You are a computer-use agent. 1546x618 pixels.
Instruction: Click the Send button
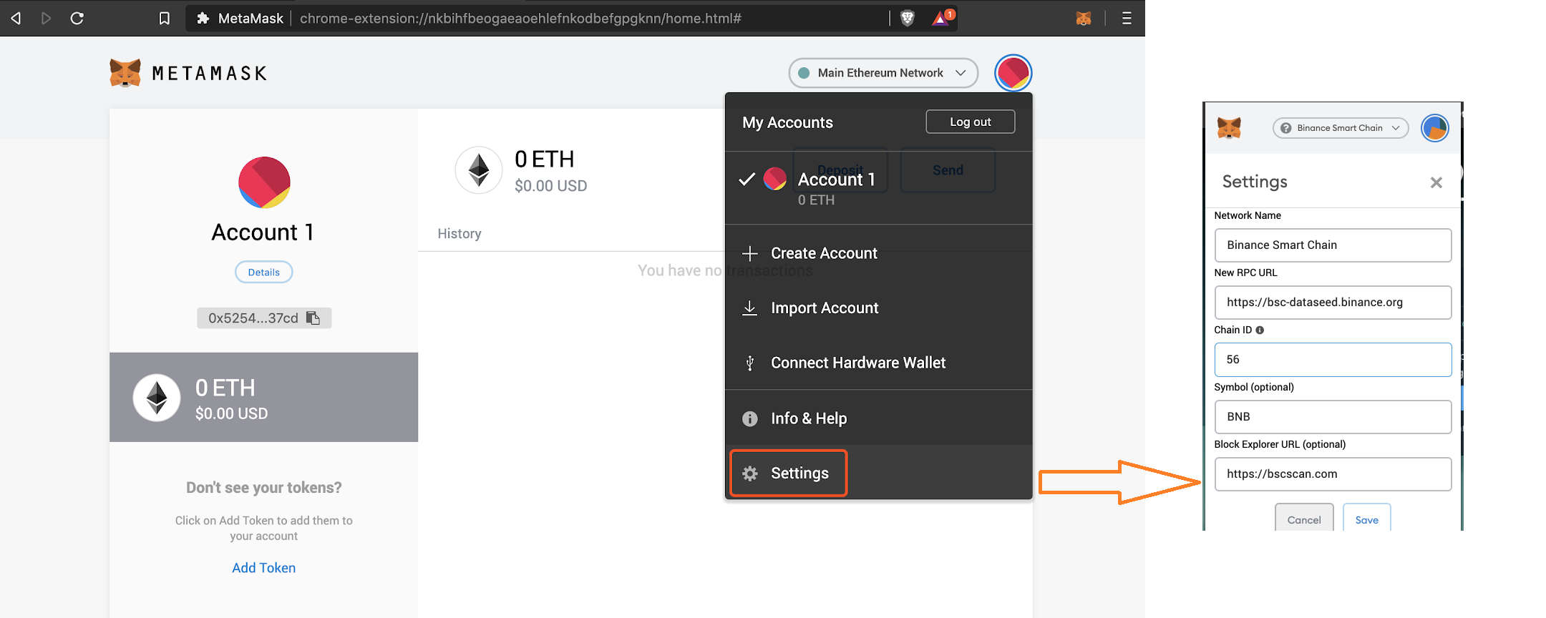pos(948,170)
